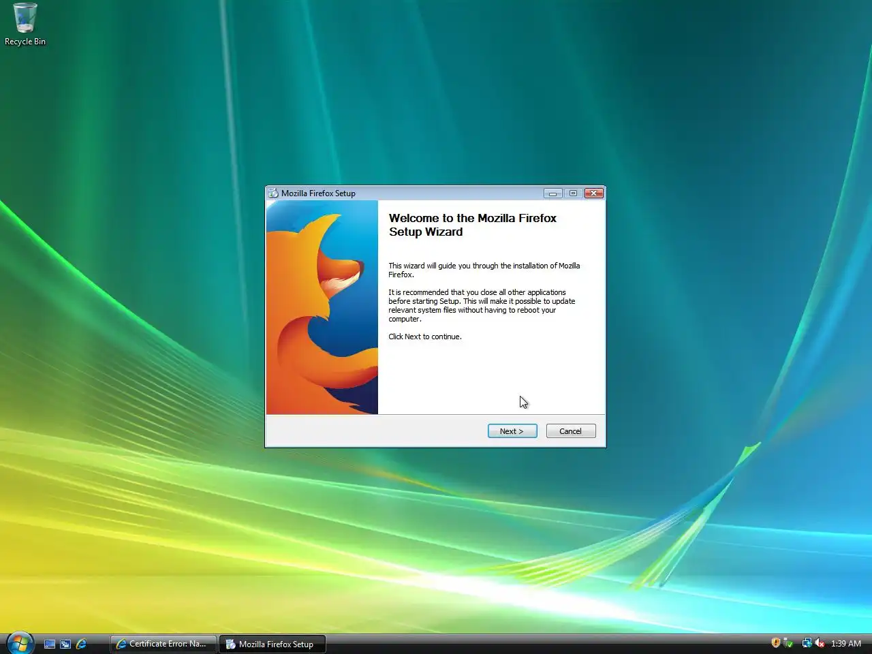
Task: Click the Firefox Setup title bar icon
Action: pos(273,193)
